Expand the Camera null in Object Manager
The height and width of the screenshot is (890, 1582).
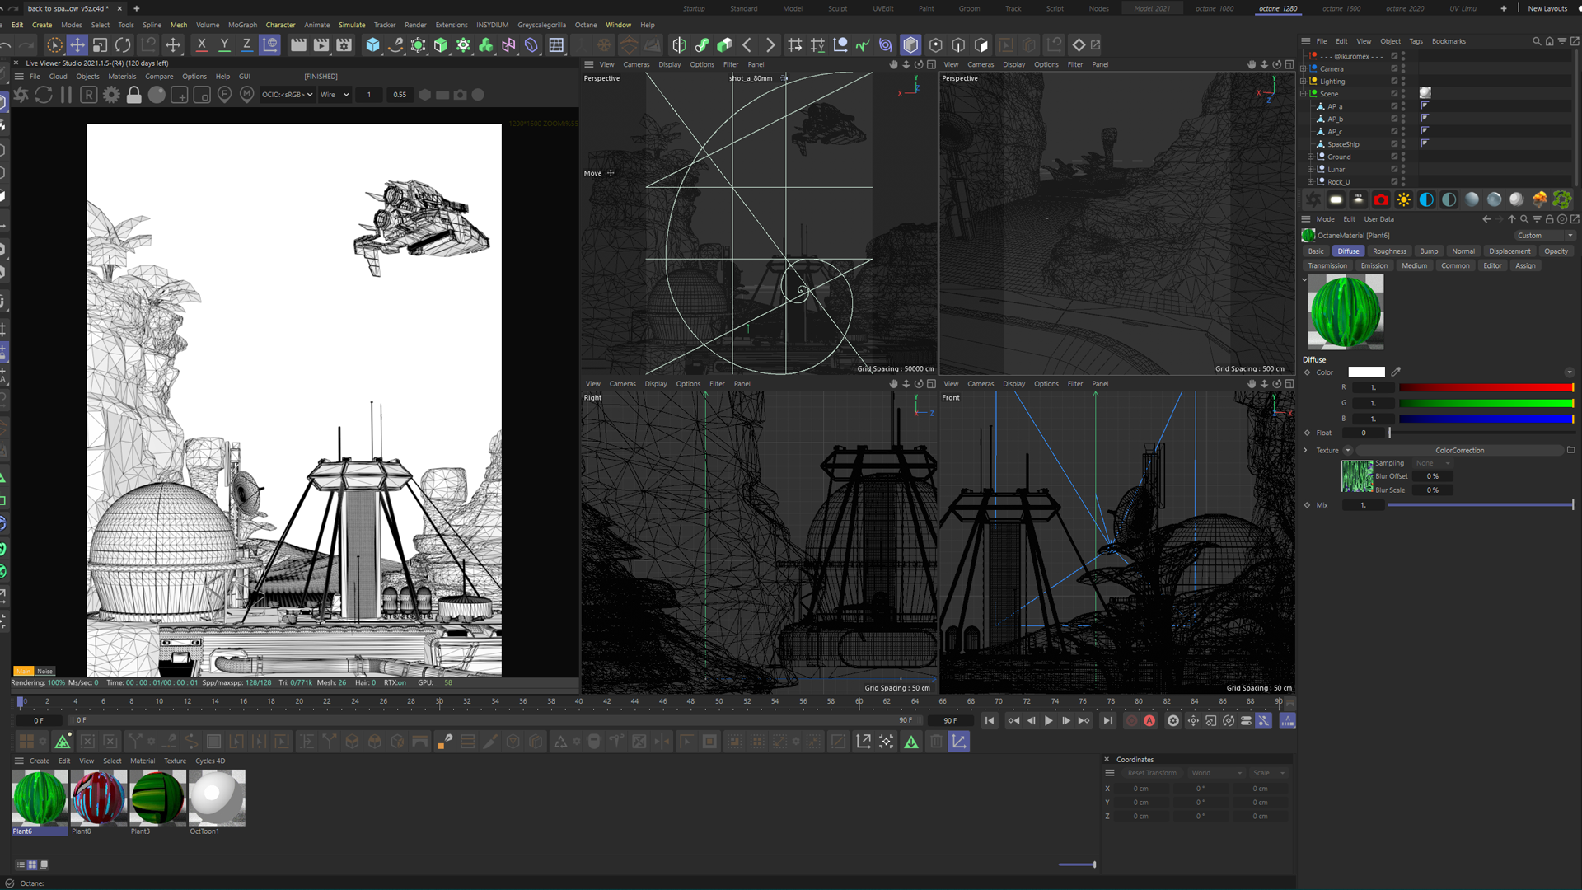click(x=1304, y=68)
